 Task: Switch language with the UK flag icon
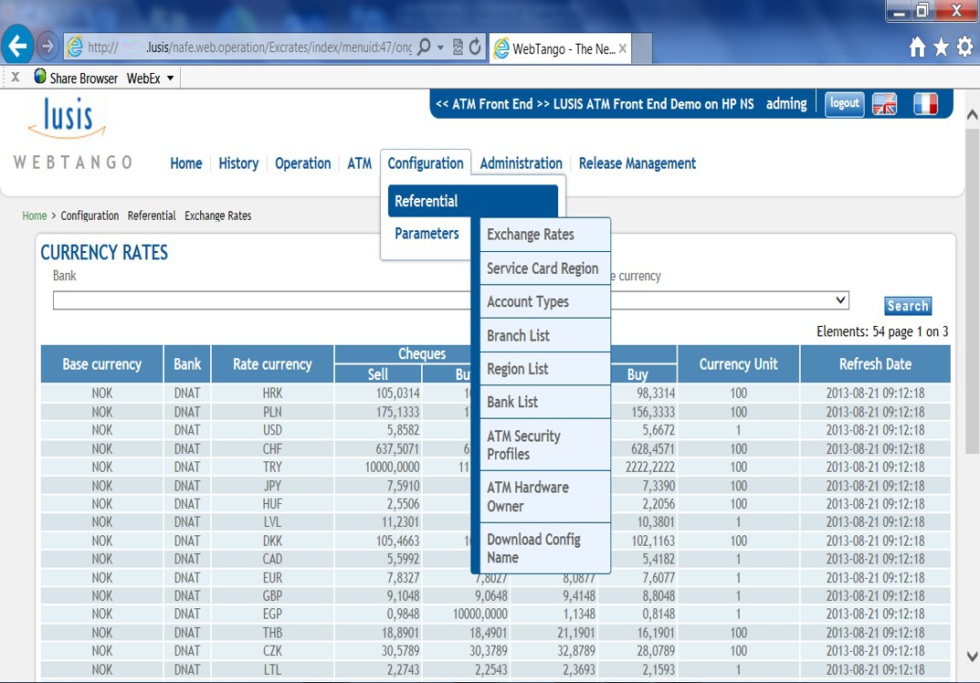tap(884, 104)
